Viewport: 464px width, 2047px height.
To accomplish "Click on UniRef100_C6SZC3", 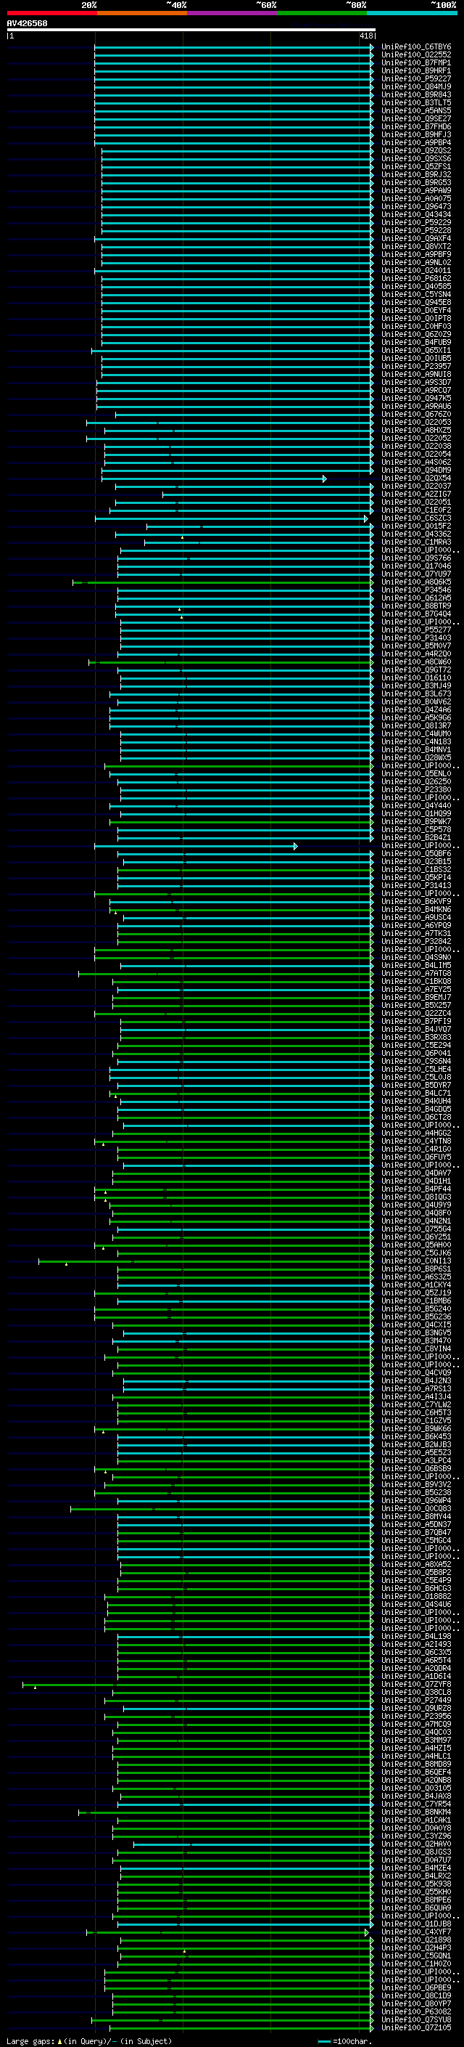I will coord(415,518).
